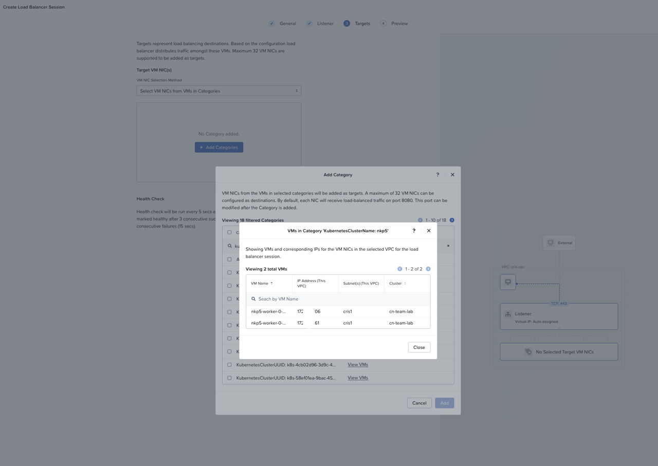The width and height of the screenshot is (658, 466).
Task: Open View VMs link for k8s-58ef01ea category
Action: [358, 378]
